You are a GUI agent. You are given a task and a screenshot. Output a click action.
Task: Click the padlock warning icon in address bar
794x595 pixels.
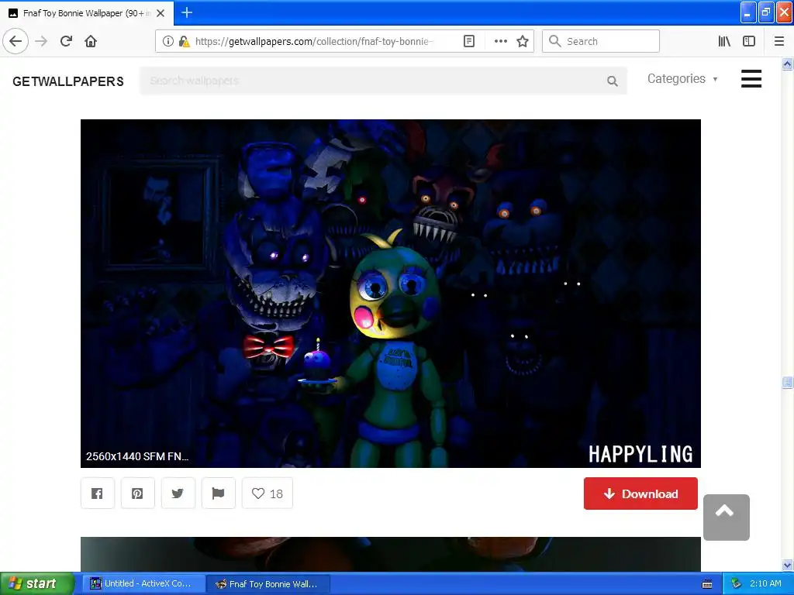pos(184,41)
